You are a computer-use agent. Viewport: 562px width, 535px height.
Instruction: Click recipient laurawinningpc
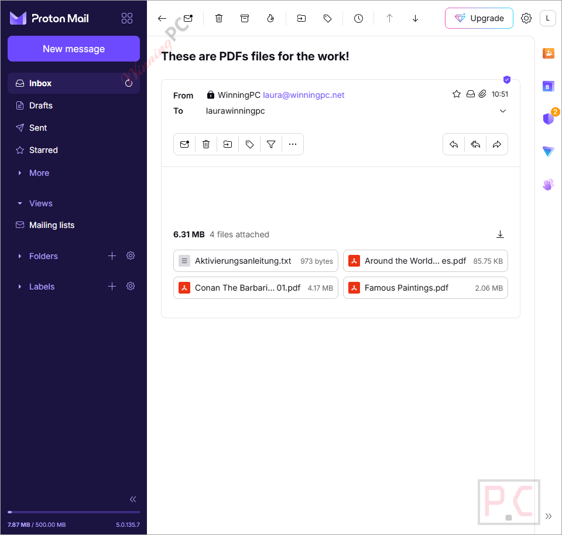tap(235, 111)
